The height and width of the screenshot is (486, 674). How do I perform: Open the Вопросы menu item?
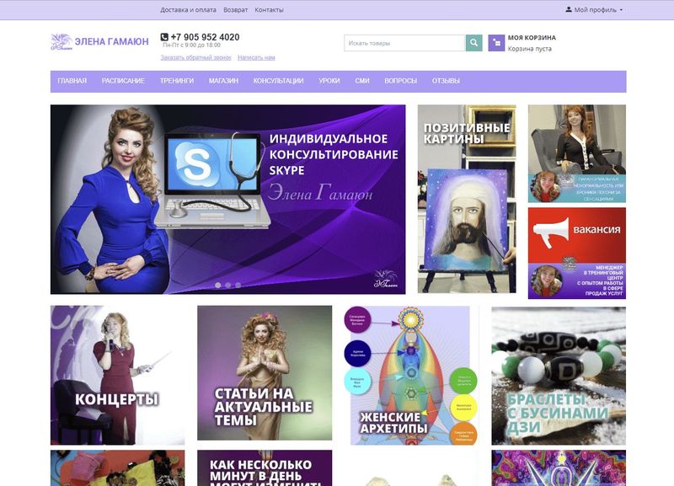click(x=401, y=81)
